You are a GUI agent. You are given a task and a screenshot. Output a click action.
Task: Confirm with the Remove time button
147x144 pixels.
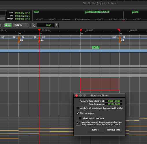tap(113, 130)
